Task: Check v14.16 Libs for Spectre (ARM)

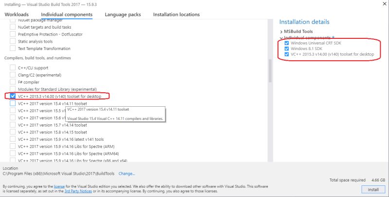Action: point(13,147)
